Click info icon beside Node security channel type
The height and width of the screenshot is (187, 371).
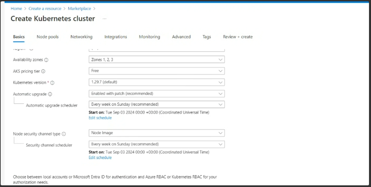click(x=64, y=134)
